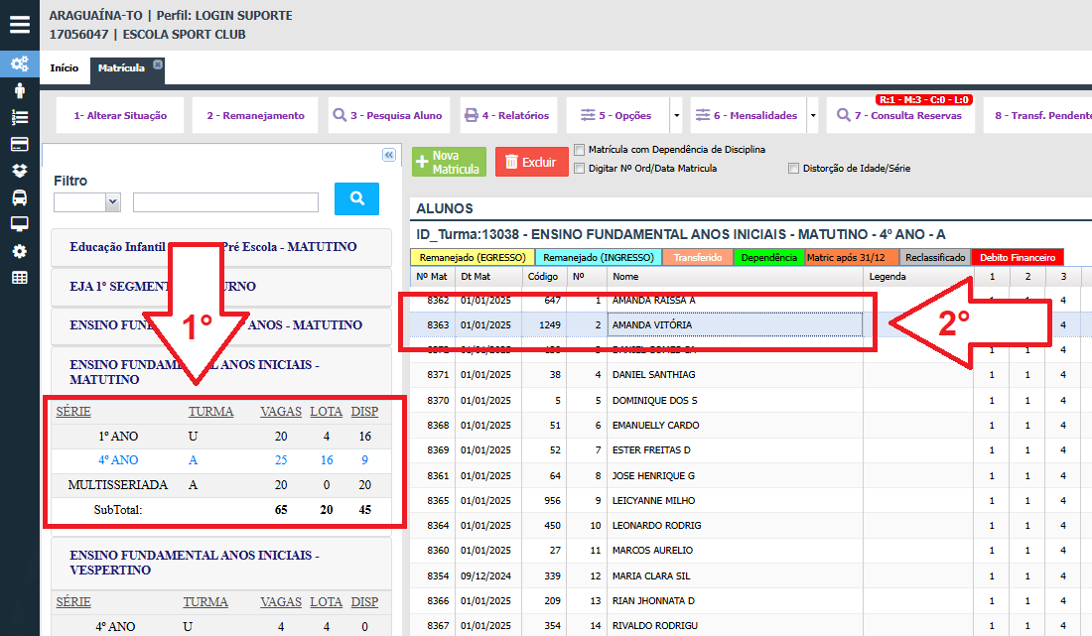Select student RIAN JHONNATA D row
This screenshot has height=636, width=1092.
[751, 600]
